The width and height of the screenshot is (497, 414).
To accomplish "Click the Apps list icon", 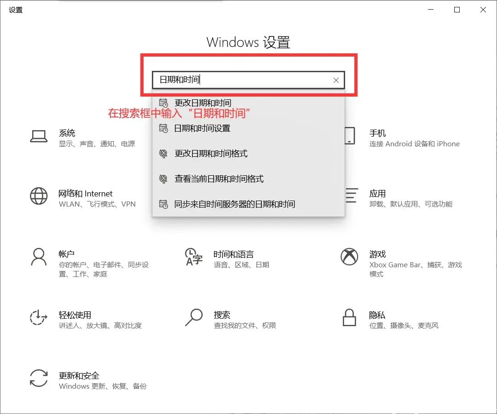I will point(352,195).
